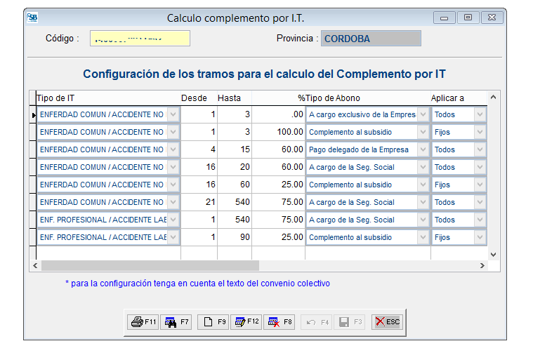Click the table's vertical scroll down arrow
Image resolution: width=533 pixels, height=360 pixels.
click(493, 254)
